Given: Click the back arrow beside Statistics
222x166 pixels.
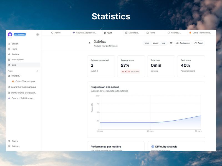Looking at the screenshot, I should [90, 43].
